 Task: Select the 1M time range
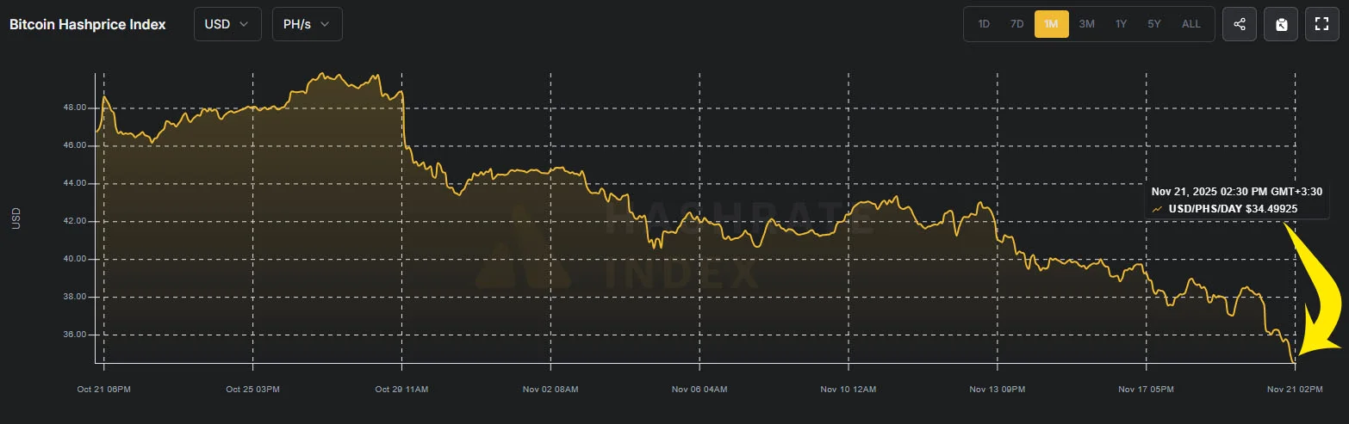[1051, 24]
